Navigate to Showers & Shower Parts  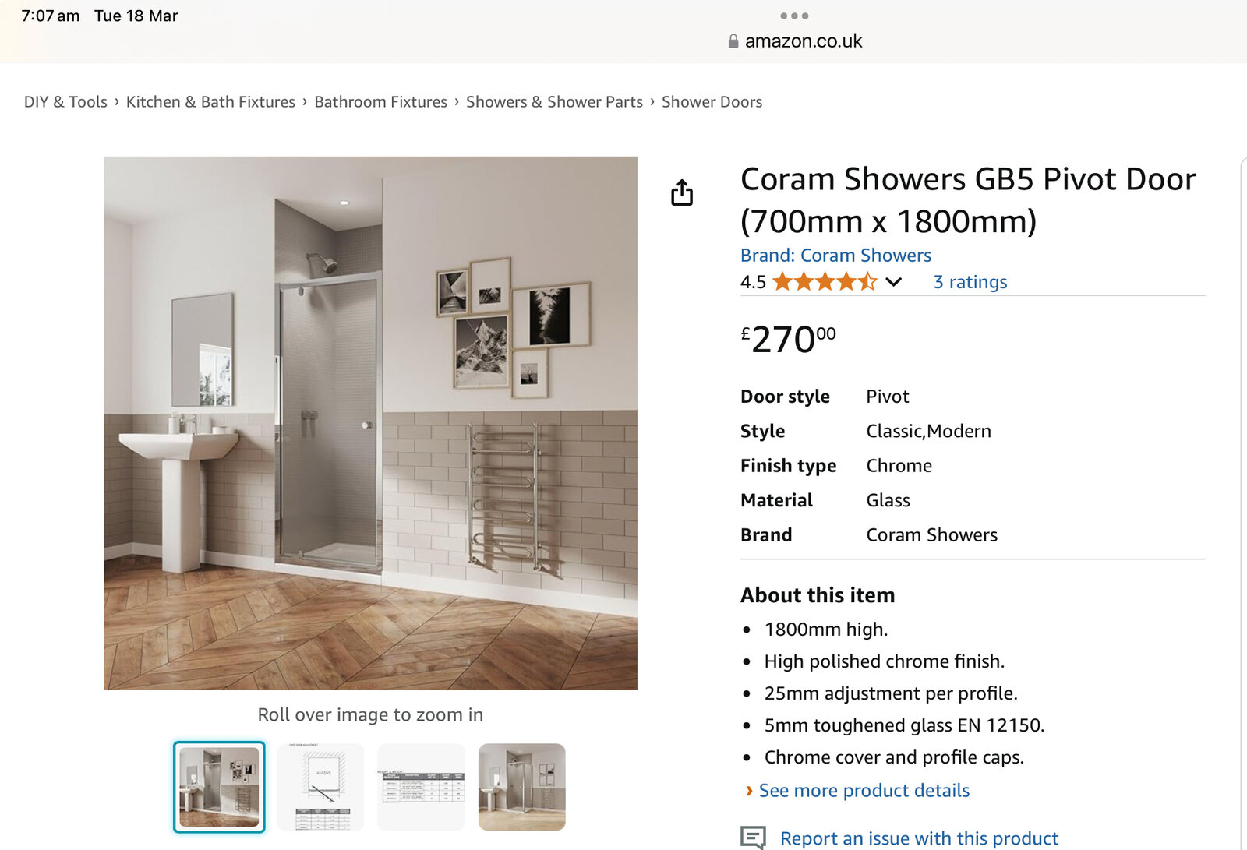coord(554,102)
